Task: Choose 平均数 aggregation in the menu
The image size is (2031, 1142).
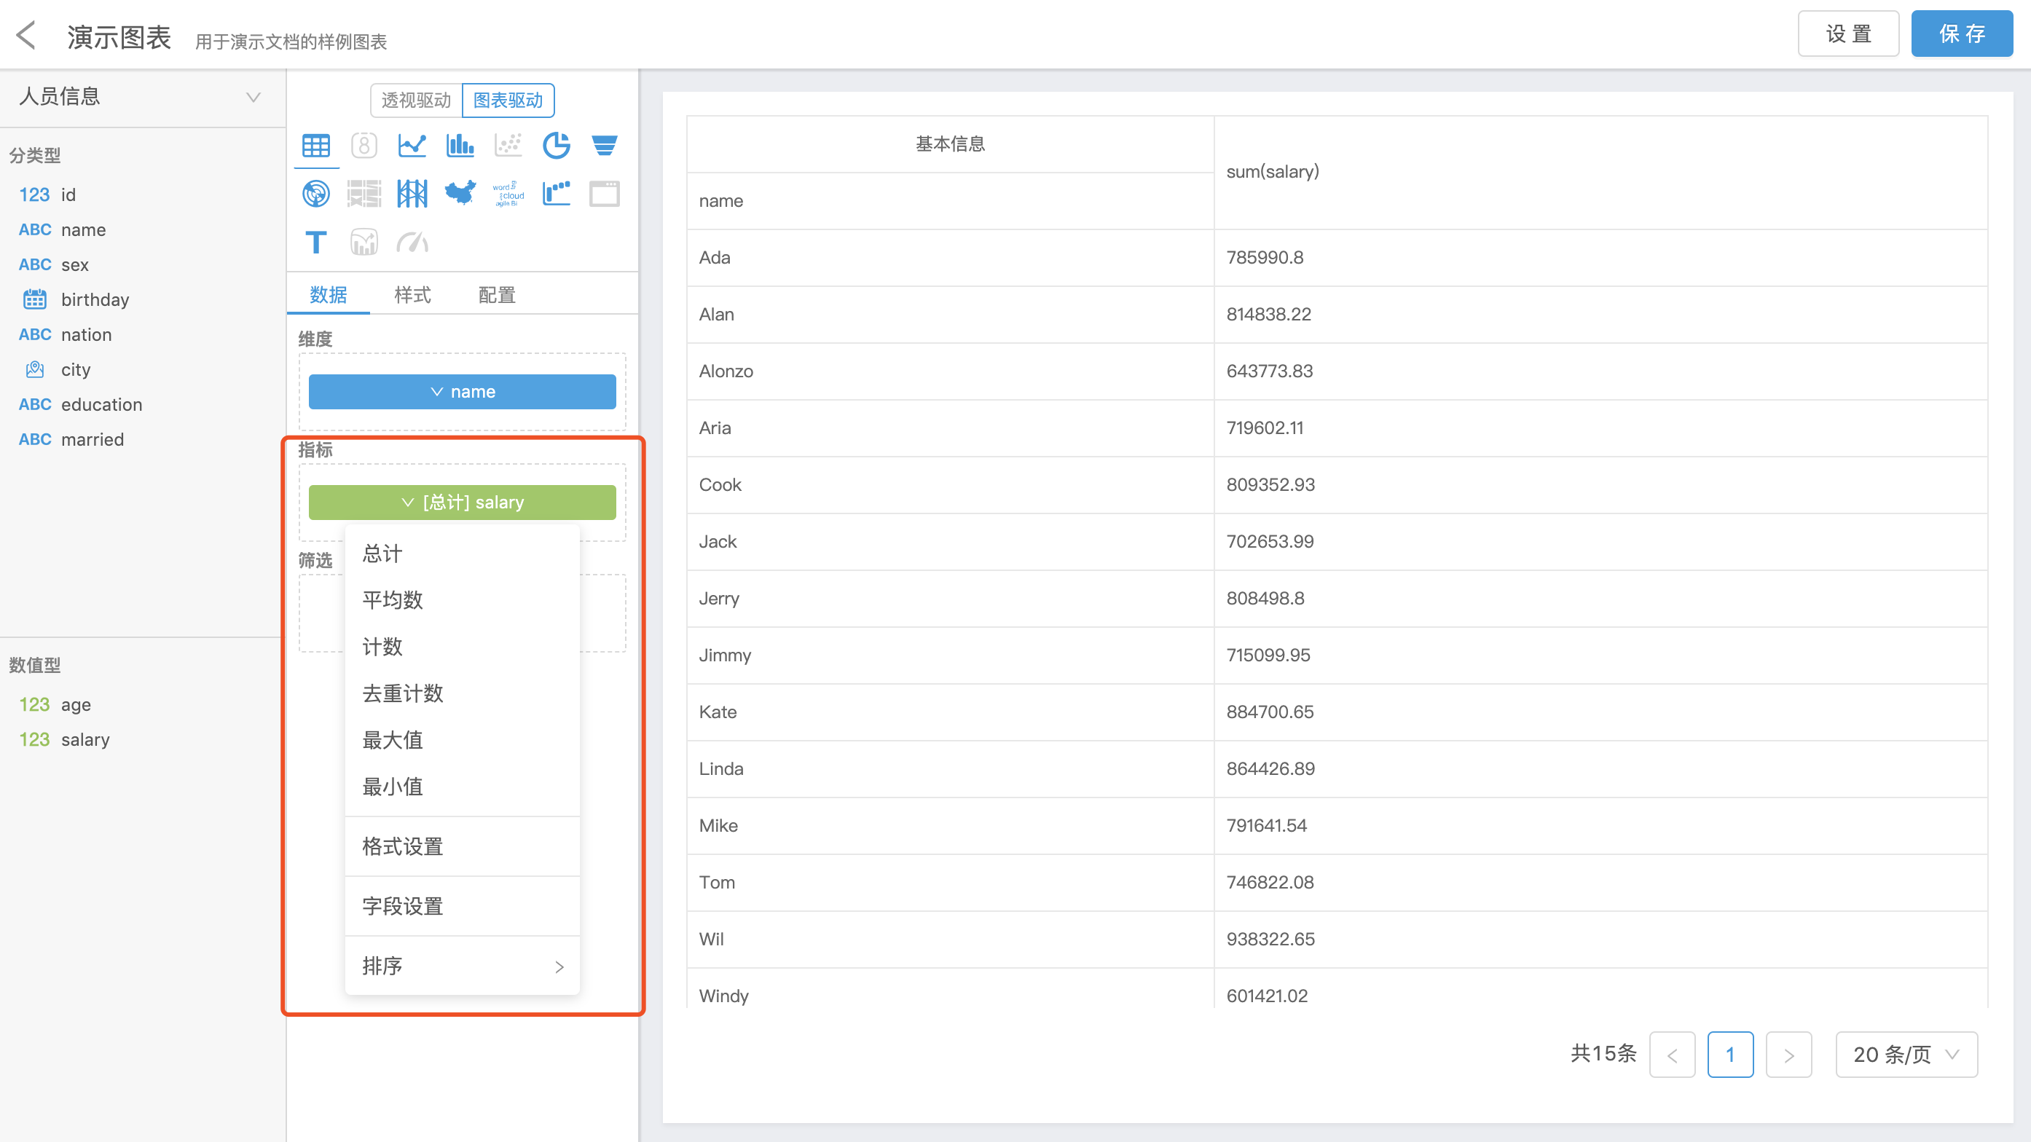Action: click(393, 599)
